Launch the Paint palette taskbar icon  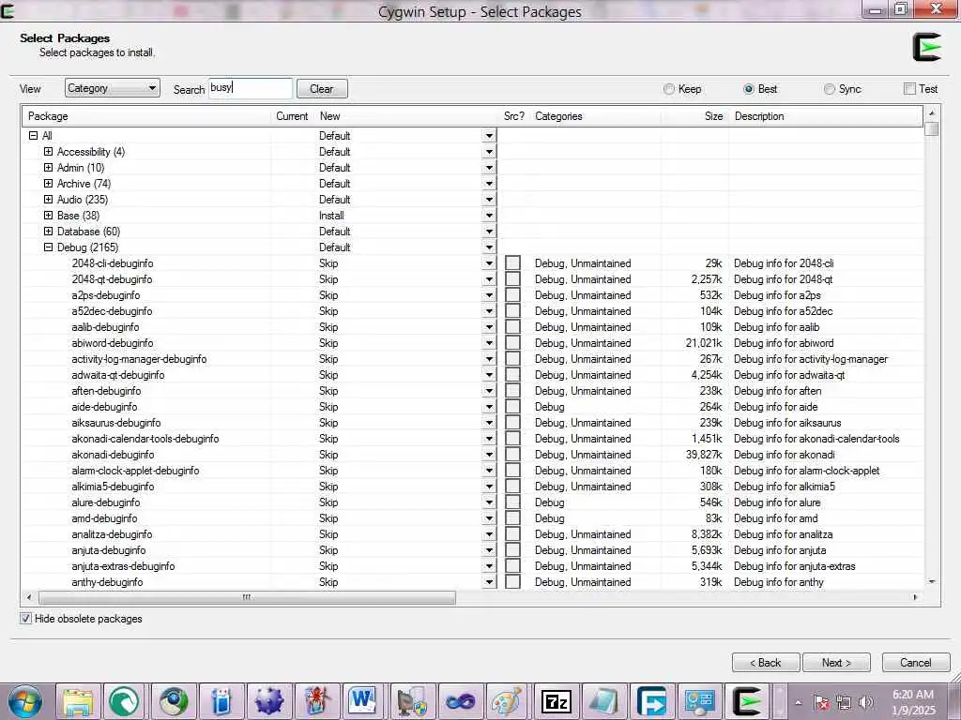click(x=508, y=701)
